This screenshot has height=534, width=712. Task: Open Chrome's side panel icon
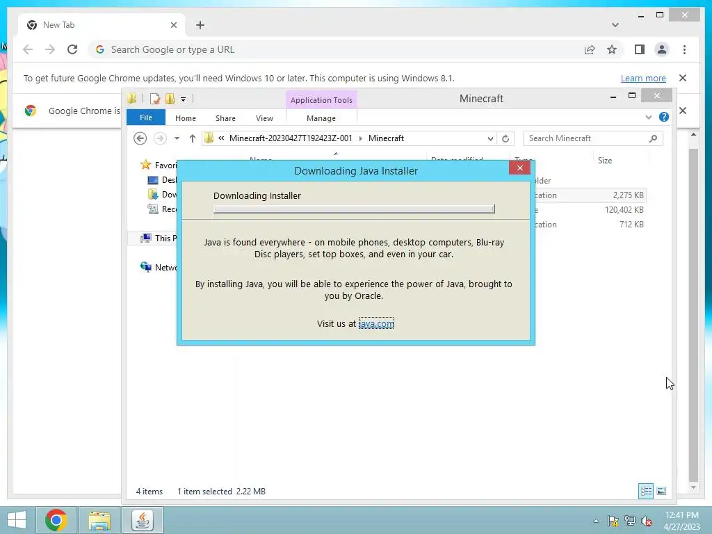coord(640,49)
